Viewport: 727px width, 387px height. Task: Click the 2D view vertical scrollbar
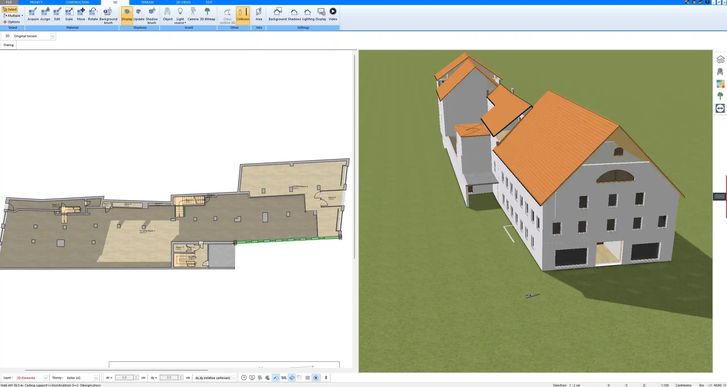tap(354, 157)
